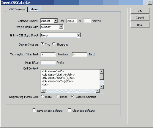Screen dimensions: 153x128
Task: Select the Thursday full day radio button
Action: click(54, 44)
